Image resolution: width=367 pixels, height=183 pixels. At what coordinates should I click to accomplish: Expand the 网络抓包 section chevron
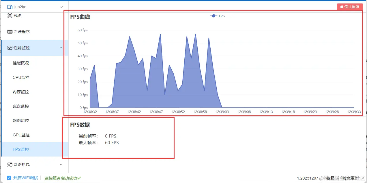pyautogui.click(x=61, y=164)
